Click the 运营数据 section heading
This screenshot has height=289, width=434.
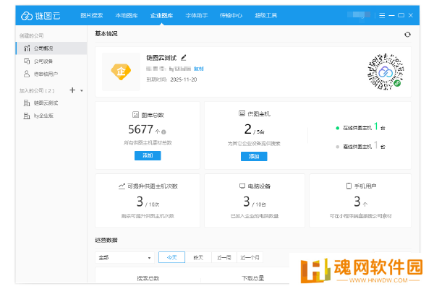tap(106, 240)
